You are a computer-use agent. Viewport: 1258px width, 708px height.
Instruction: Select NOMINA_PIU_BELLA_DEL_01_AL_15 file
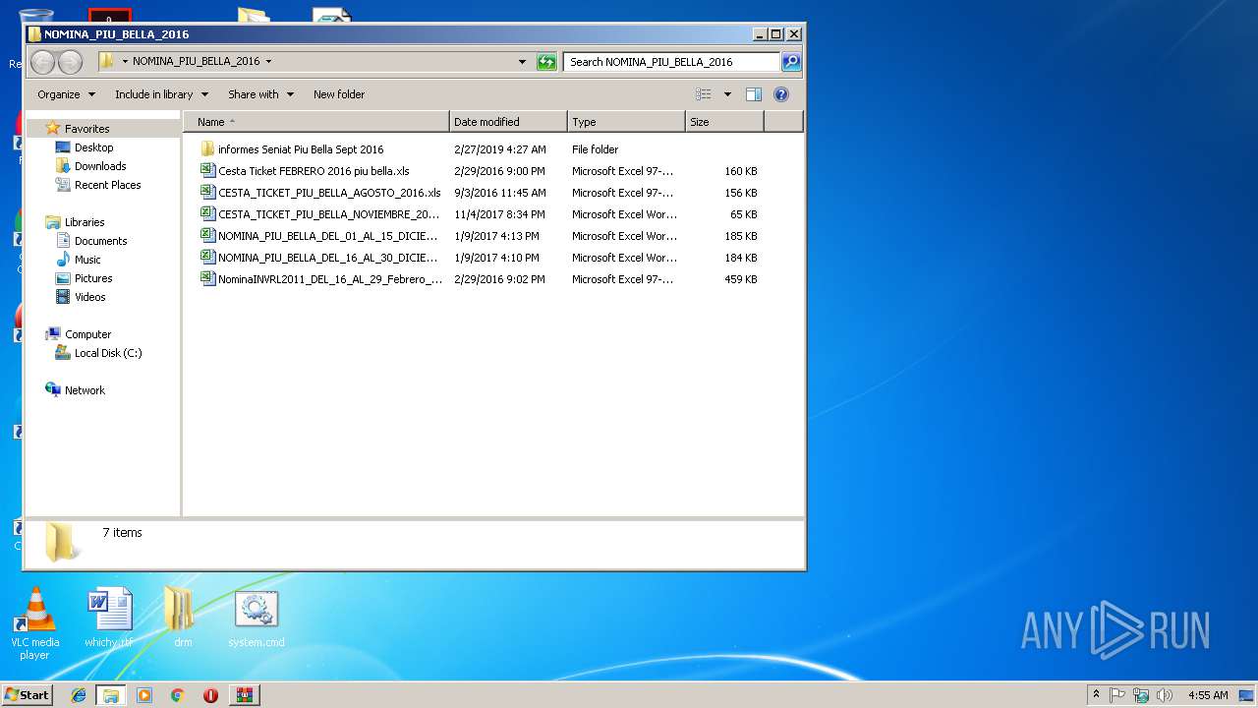point(328,236)
